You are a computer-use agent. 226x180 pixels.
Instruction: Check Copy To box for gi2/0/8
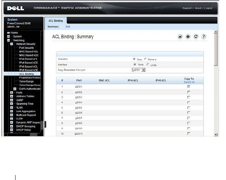189,123
